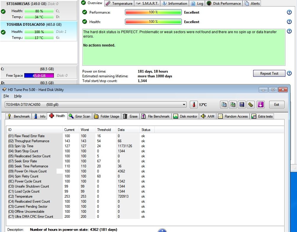This screenshot has width=297, height=232.
Task: Open the Temperature tab in Hard Disk Sentinel
Action: pyautogui.click(x=119, y=4)
